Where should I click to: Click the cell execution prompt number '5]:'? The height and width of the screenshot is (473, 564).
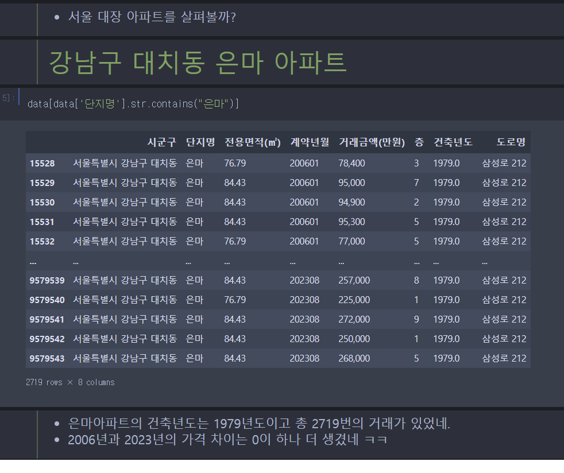pos(8,98)
